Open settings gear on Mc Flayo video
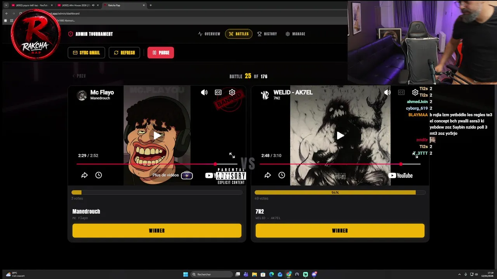 (232, 92)
